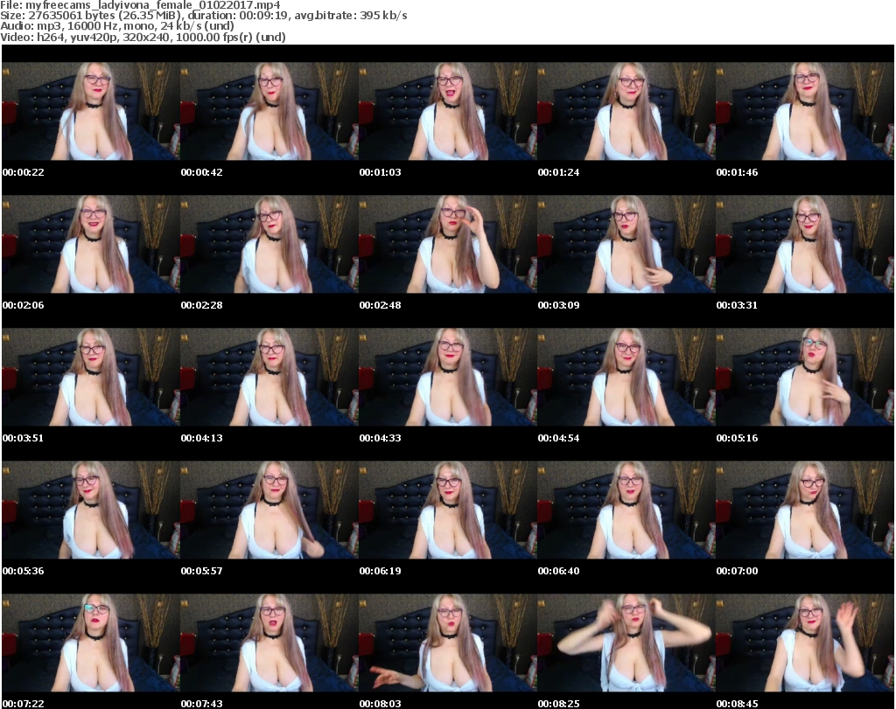This screenshot has width=896, height=709.
Task: Click the thumbnail frame at 00:06:19
Action: 447,511
